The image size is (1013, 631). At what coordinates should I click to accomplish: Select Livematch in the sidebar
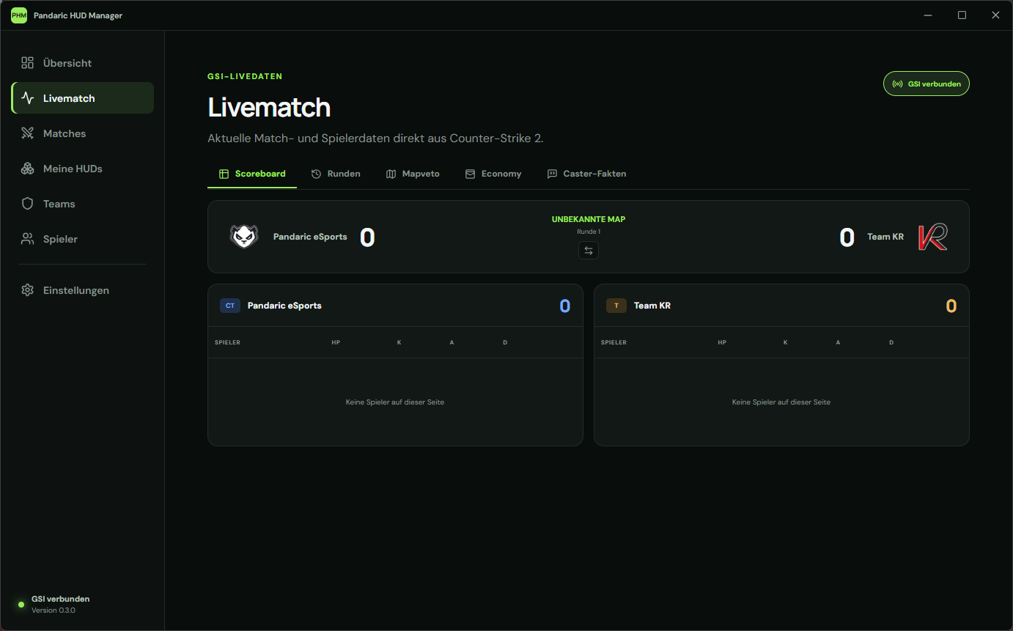83,98
